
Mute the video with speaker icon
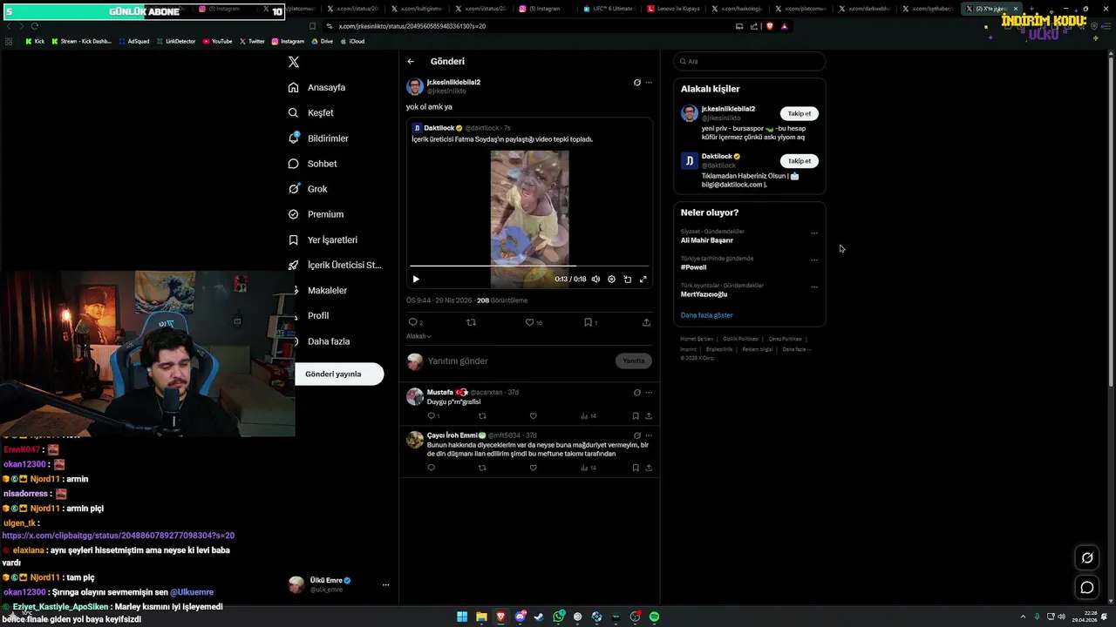[x=595, y=280]
